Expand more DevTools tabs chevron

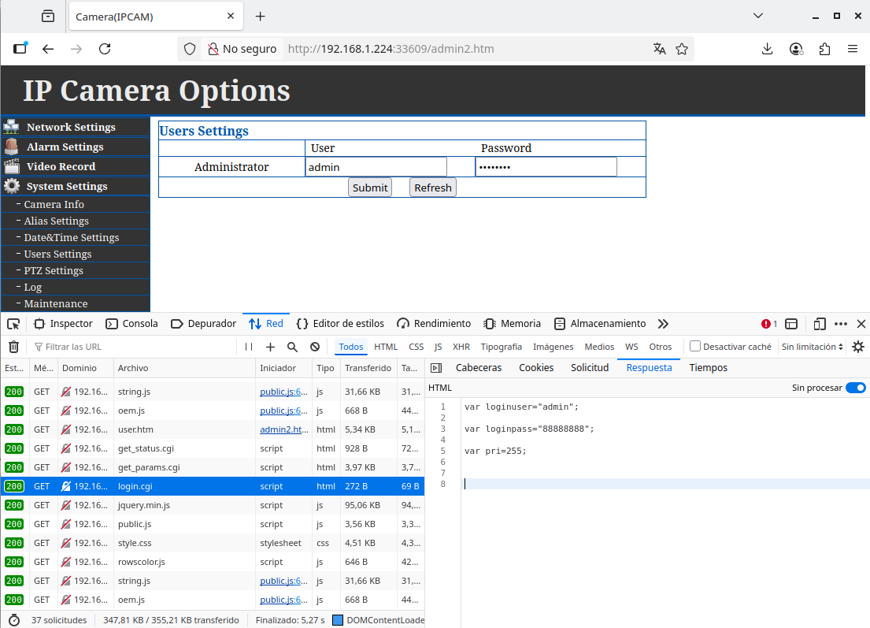(x=663, y=324)
